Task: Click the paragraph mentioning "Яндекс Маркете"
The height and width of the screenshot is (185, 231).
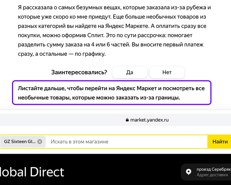Action: [114, 31]
